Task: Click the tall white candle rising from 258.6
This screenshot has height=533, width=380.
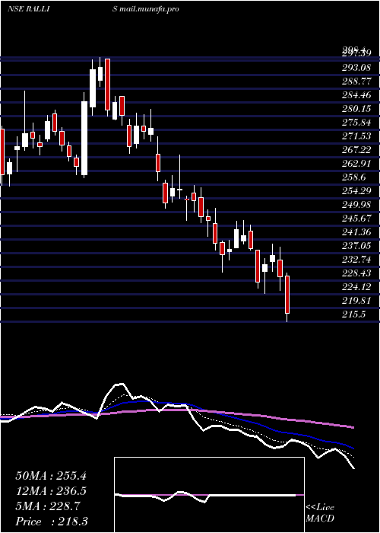Action: [x=84, y=138]
